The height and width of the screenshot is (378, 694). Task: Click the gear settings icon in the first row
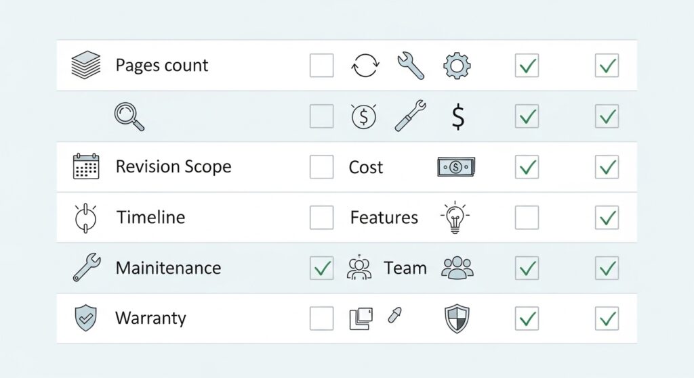click(x=457, y=66)
